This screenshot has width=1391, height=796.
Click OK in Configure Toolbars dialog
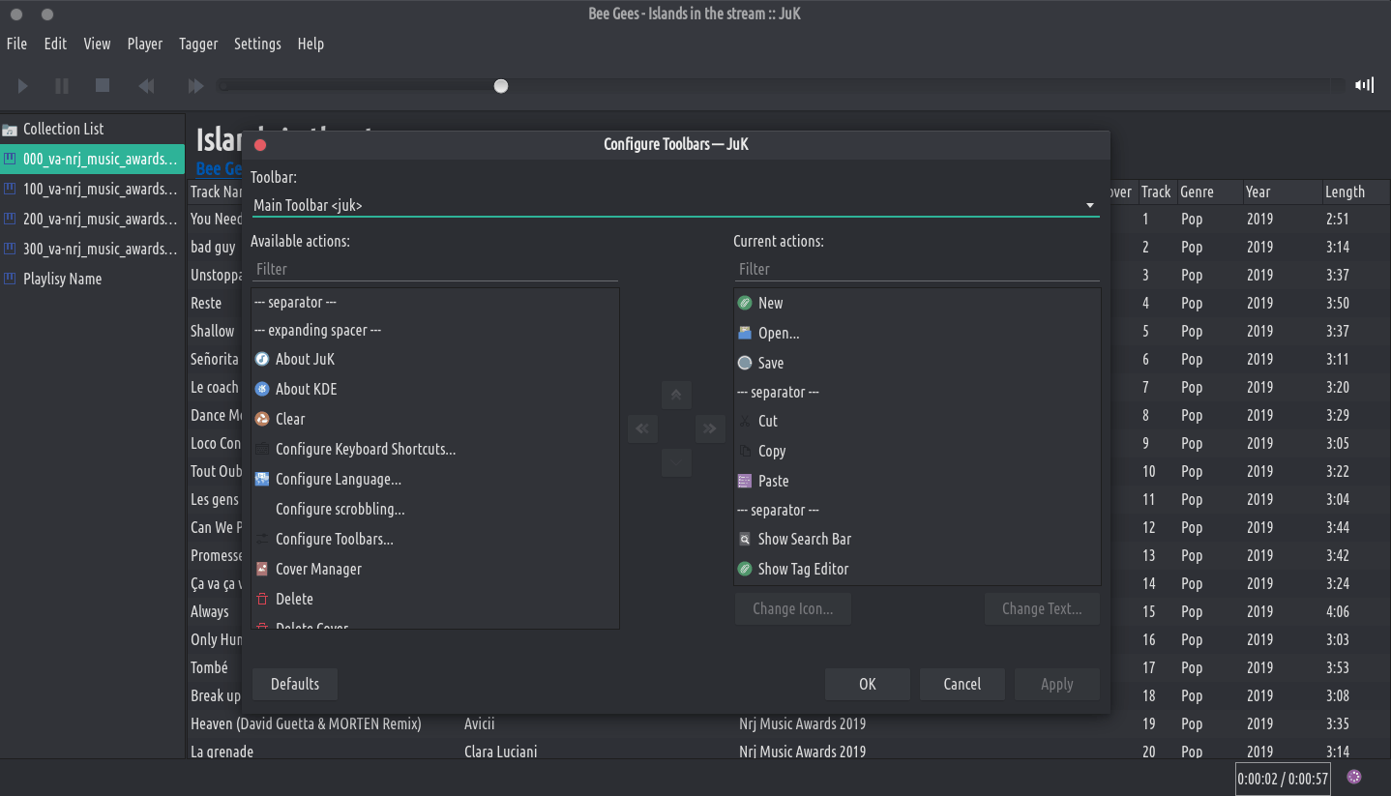point(868,684)
